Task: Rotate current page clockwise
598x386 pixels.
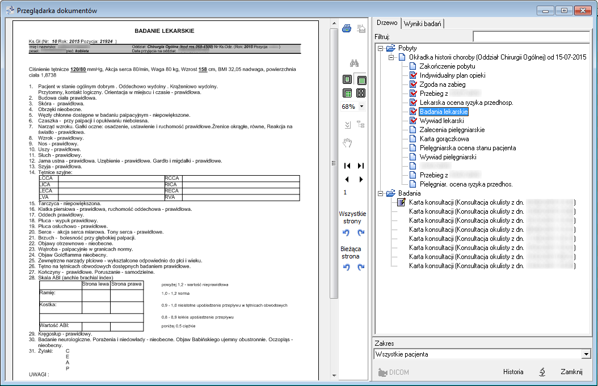Action: (361, 267)
